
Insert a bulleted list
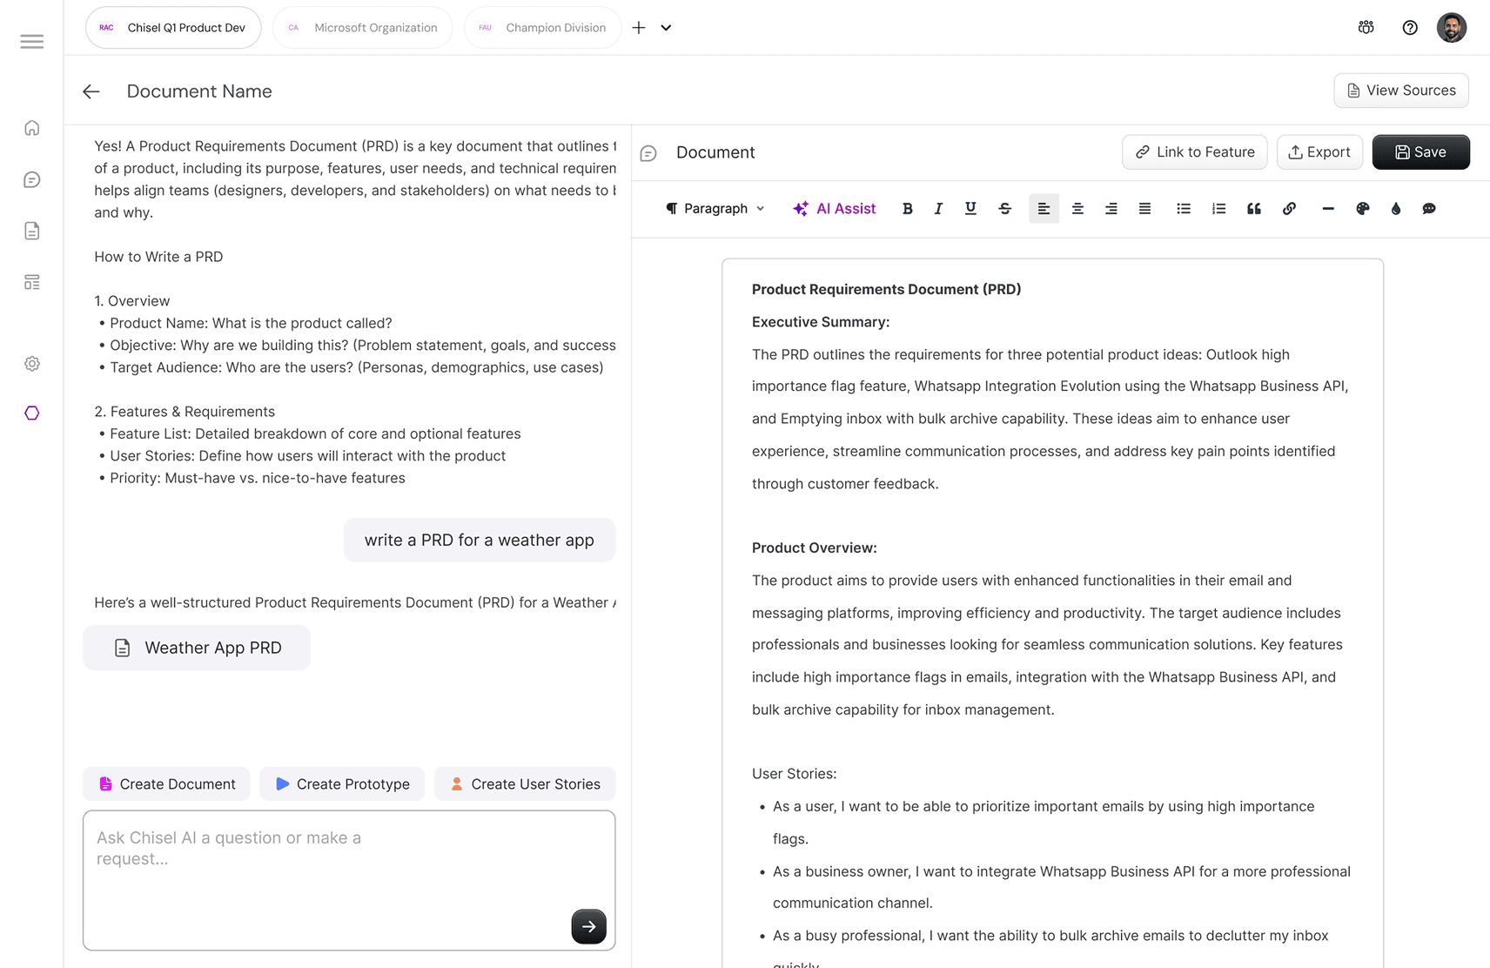1184,208
